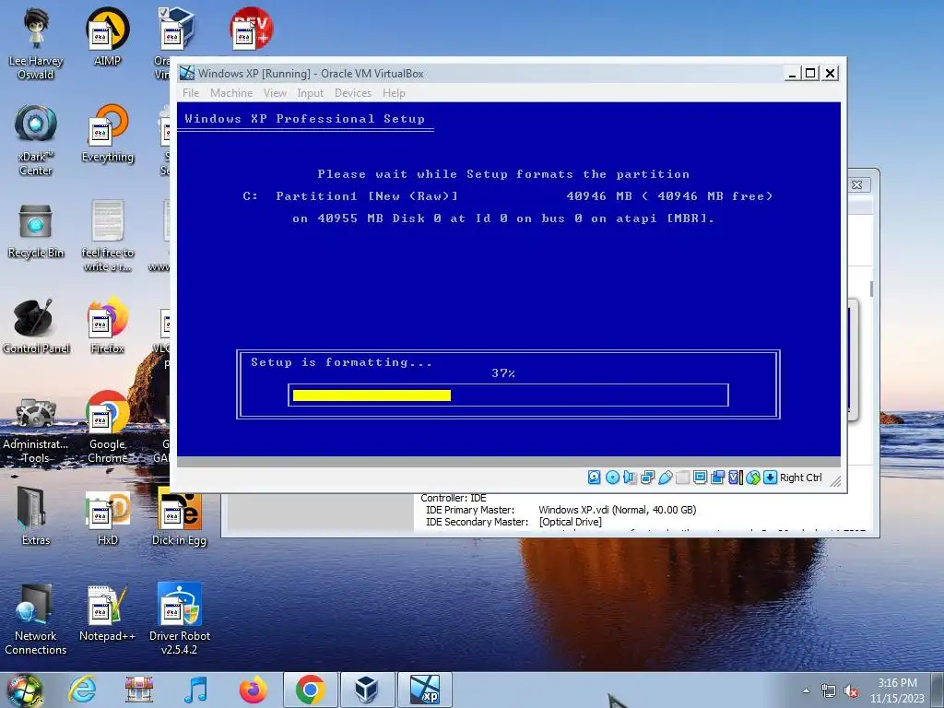Viewport: 944px width, 708px height.
Task: Select the Extras folder on desktop
Action: [36, 517]
